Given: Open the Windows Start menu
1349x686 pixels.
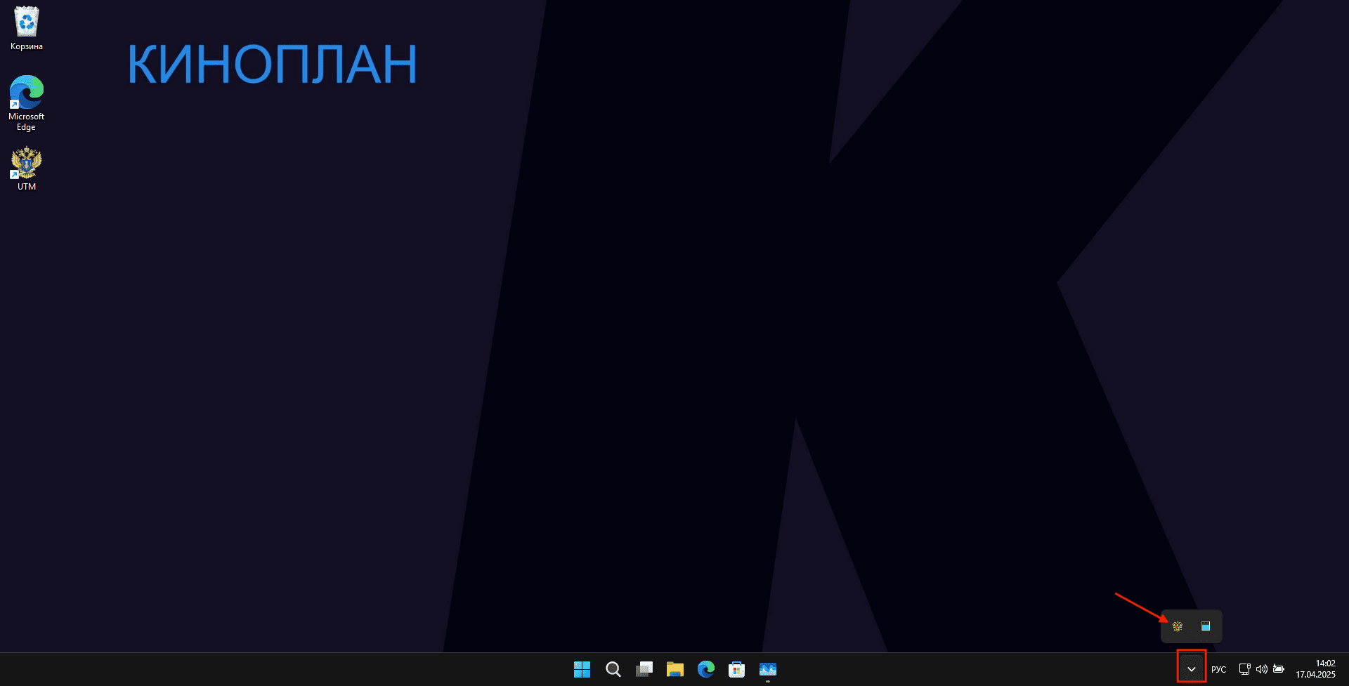Looking at the screenshot, I should pos(582,669).
